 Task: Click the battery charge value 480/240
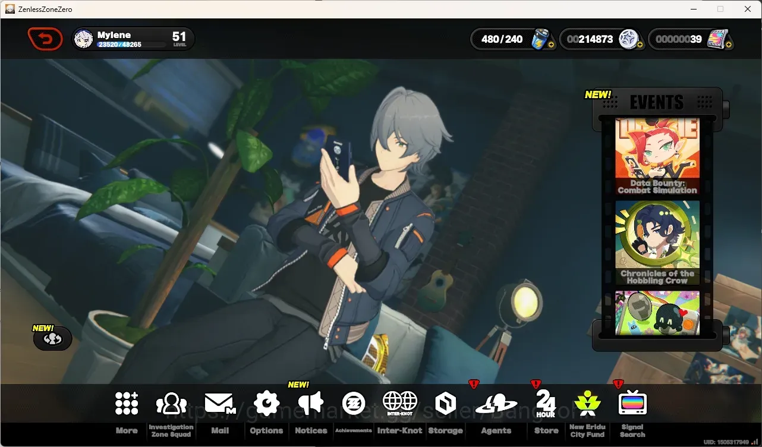click(x=502, y=39)
